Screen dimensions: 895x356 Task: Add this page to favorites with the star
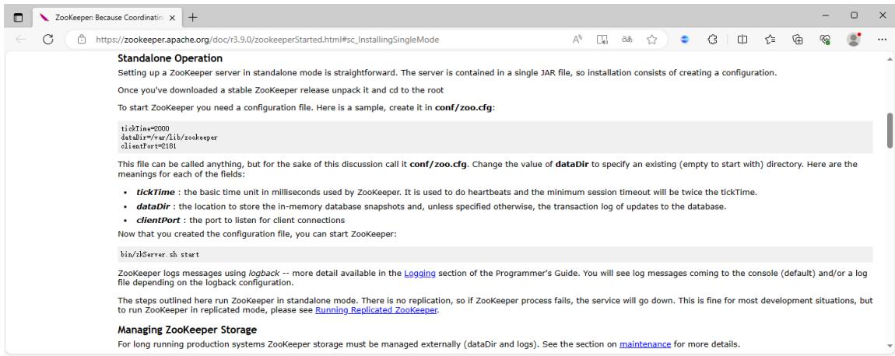(x=651, y=40)
